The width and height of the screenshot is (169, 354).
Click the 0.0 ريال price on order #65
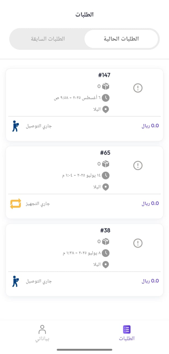click(x=150, y=203)
